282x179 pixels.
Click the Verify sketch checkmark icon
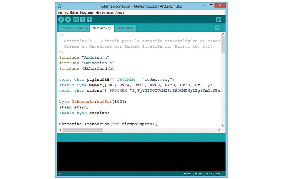[61, 19]
